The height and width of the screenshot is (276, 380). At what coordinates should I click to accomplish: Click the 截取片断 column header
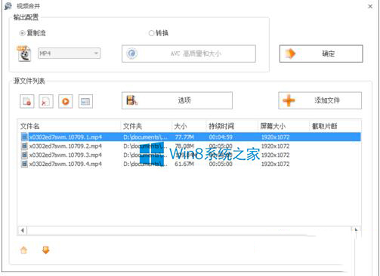(335, 126)
